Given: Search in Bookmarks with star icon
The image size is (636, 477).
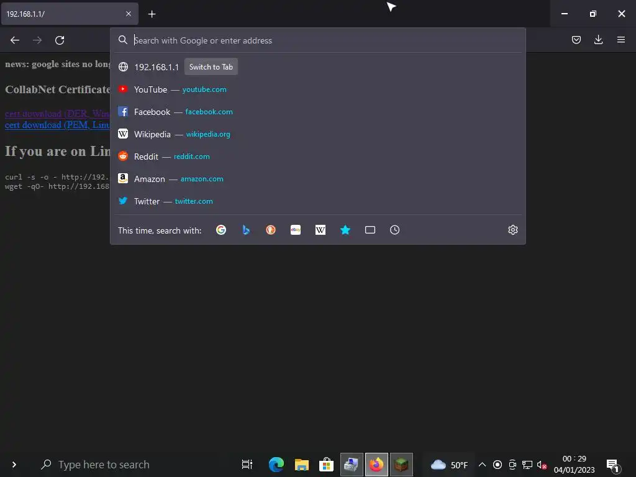Looking at the screenshot, I should click(345, 230).
